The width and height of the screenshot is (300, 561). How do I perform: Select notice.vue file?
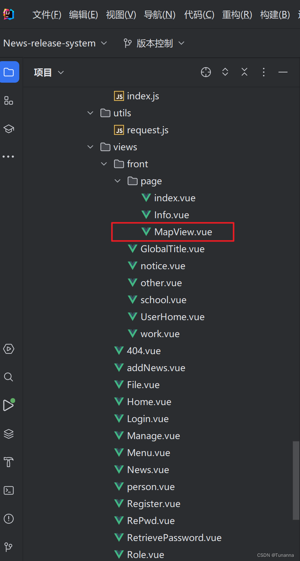pos(163,266)
